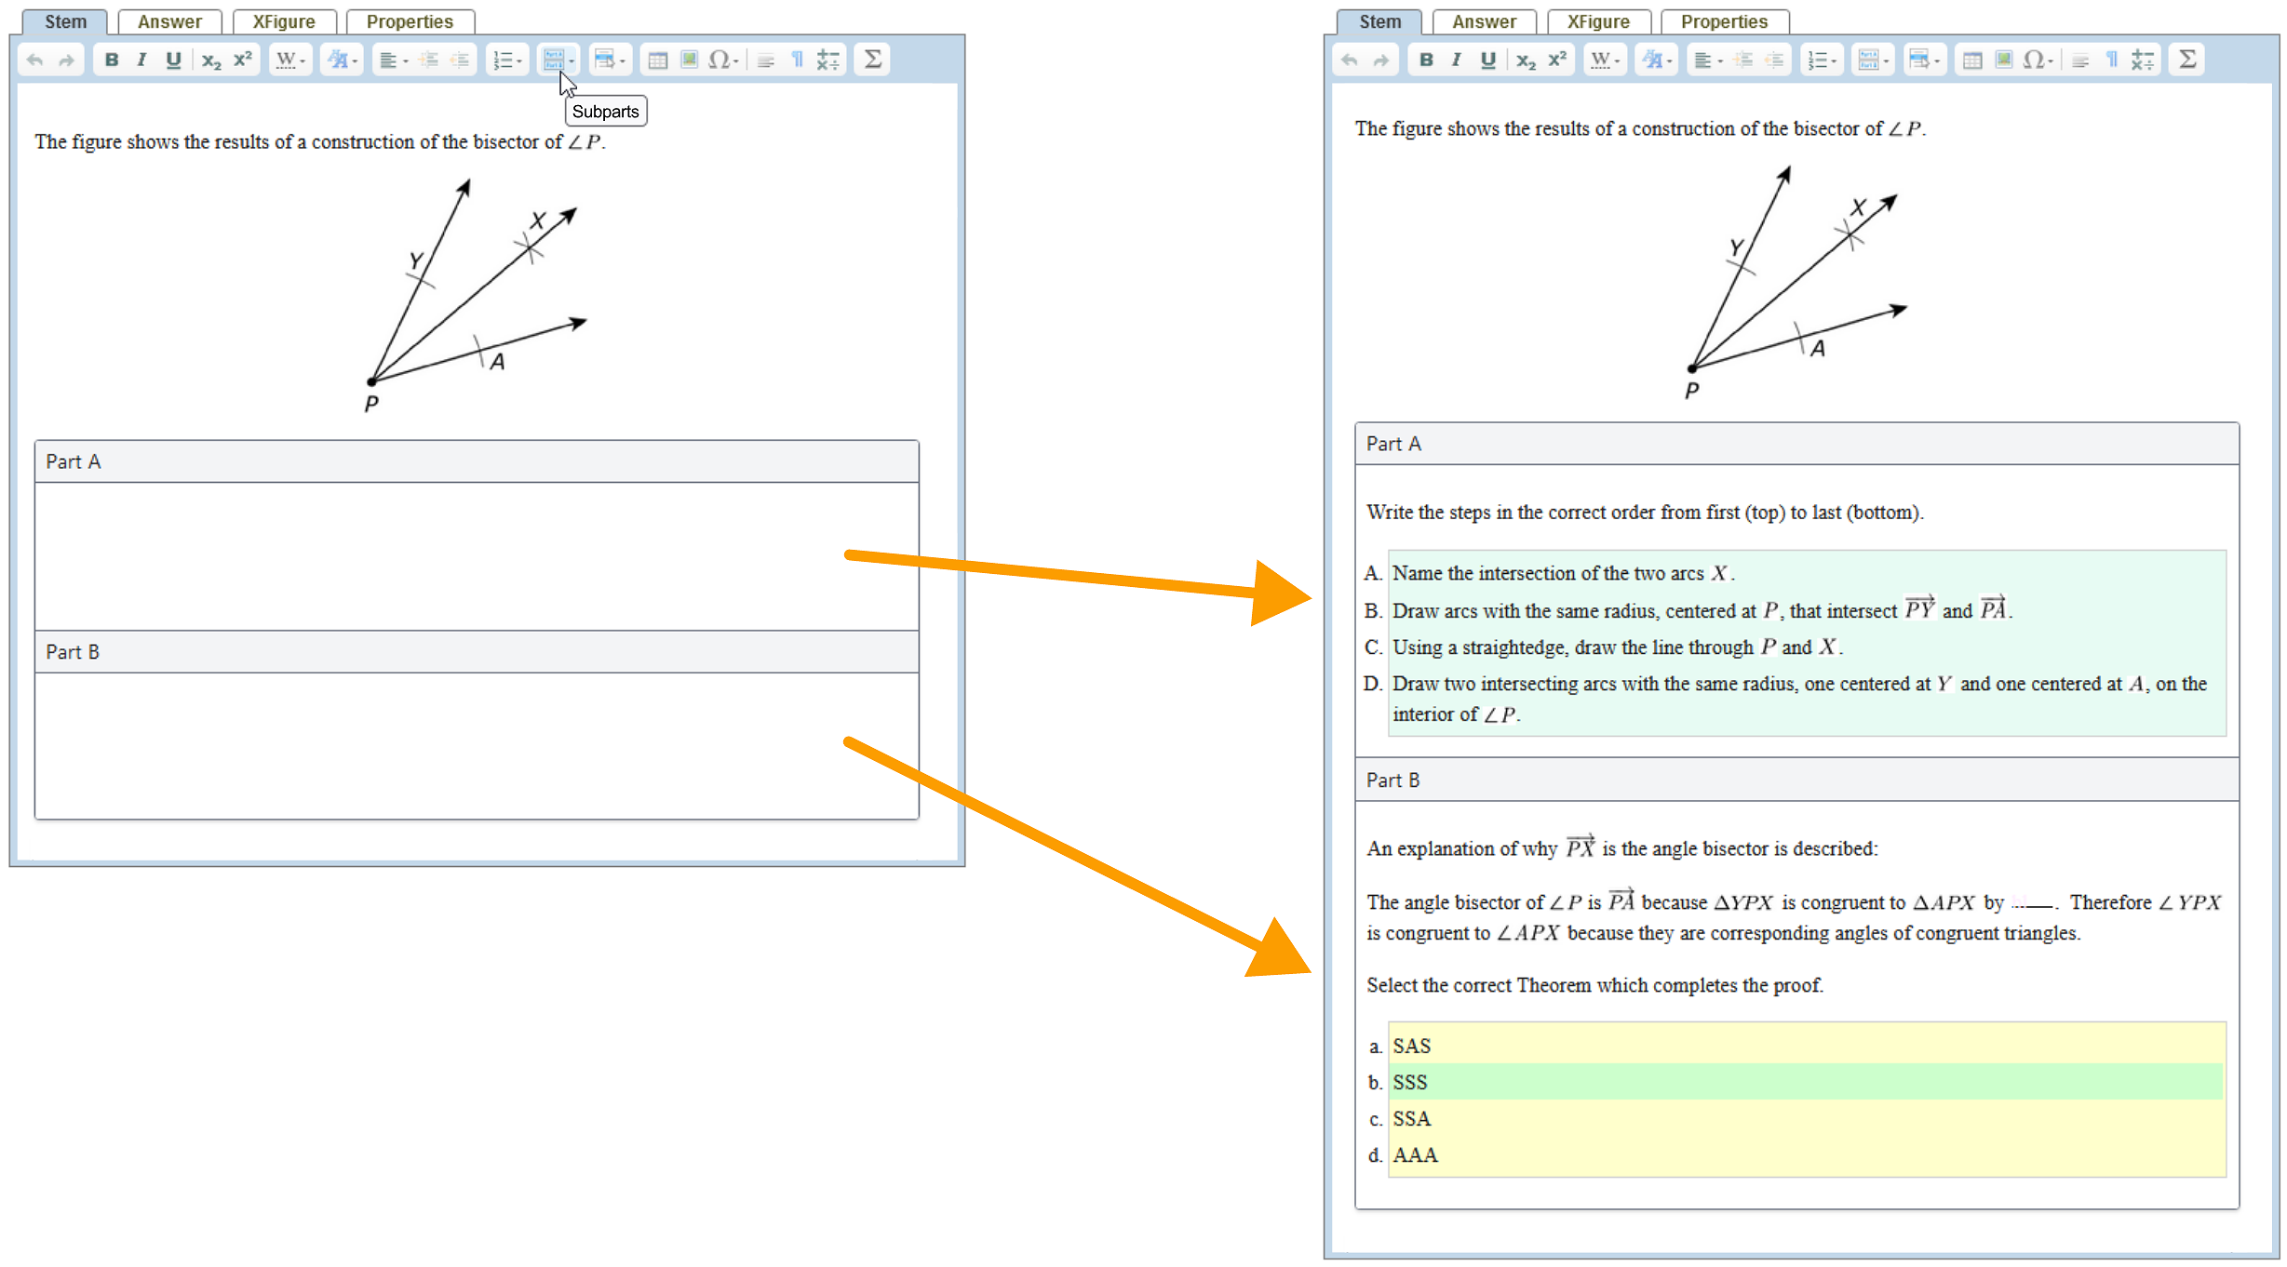Click Redo in the right editor toolbar
This screenshot has width=2287, height=1267.
click(1380, 60)
